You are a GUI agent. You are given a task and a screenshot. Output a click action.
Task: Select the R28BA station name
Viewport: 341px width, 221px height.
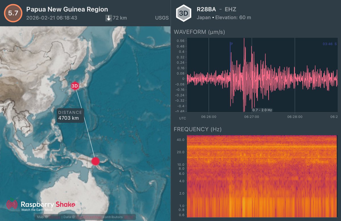click(x=206, y=9)
